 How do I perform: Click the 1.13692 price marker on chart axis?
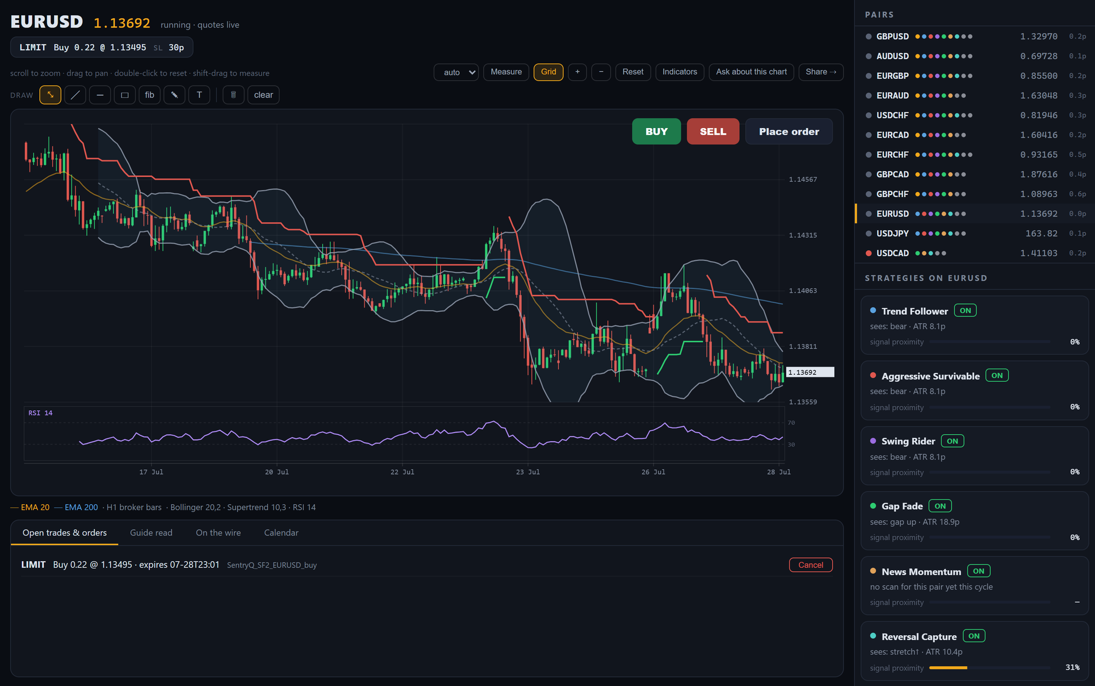[810, 372]
